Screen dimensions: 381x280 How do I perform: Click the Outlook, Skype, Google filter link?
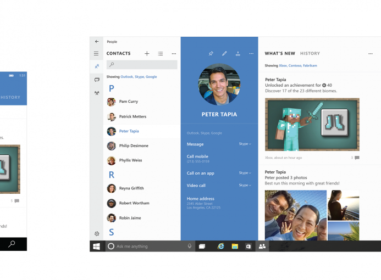tap(139, 77)
